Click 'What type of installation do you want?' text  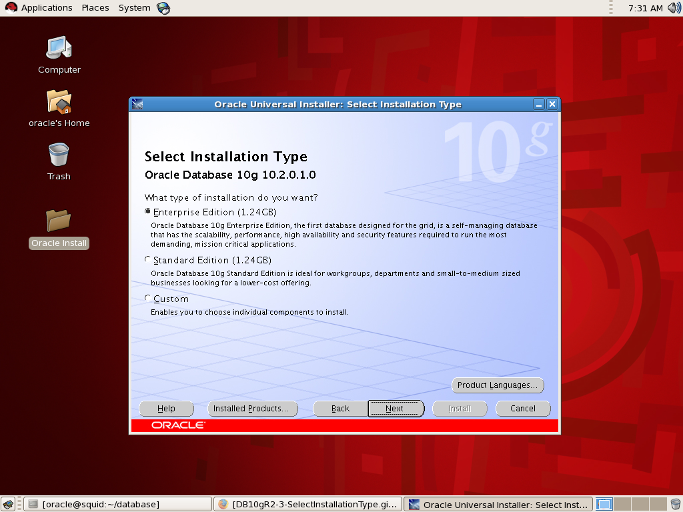point(231,197)
